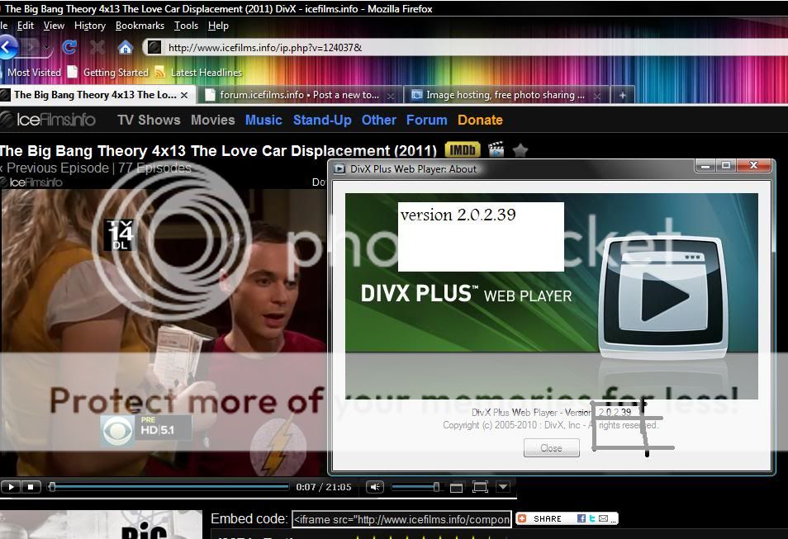Open the History menu
This screenshot has width=788, height=539.
90,26
